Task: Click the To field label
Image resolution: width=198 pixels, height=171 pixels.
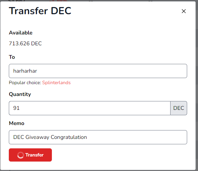Action: tap(12, 57)
